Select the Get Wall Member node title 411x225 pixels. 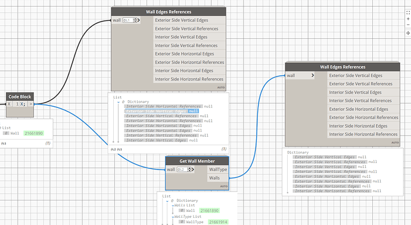coord(197,161)
